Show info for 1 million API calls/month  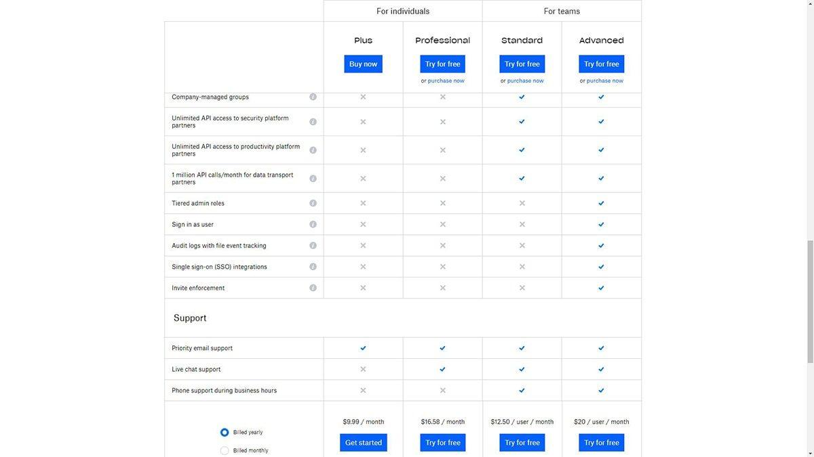pyautogui.click(x=313, y=179)
